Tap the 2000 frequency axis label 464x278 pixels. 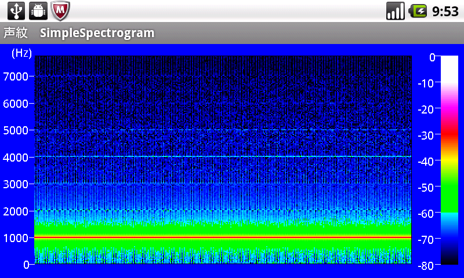[x=16, y=211]
